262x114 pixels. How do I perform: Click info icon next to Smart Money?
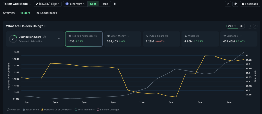[x=128, y=36]
